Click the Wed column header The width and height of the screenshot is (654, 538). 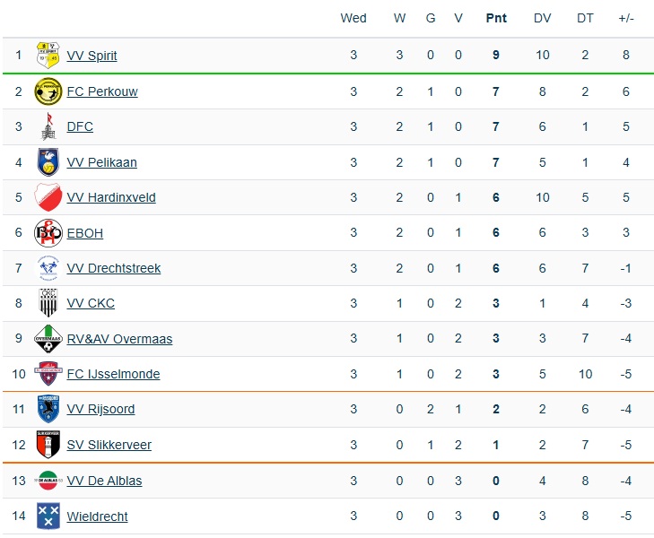[x=353, y=18]
